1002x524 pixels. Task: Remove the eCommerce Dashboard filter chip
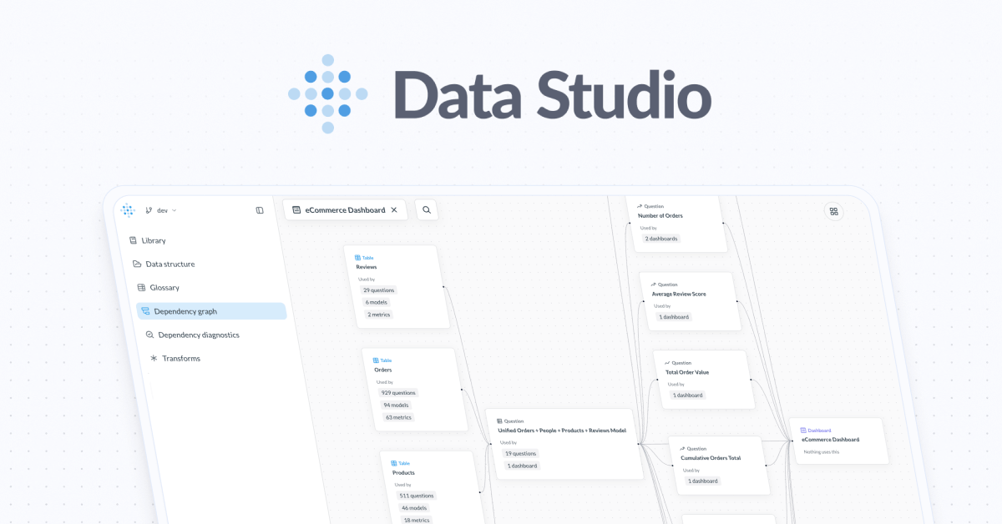[395, 209]
